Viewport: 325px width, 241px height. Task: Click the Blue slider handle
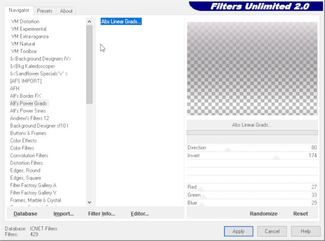click(x=201, y=205)
